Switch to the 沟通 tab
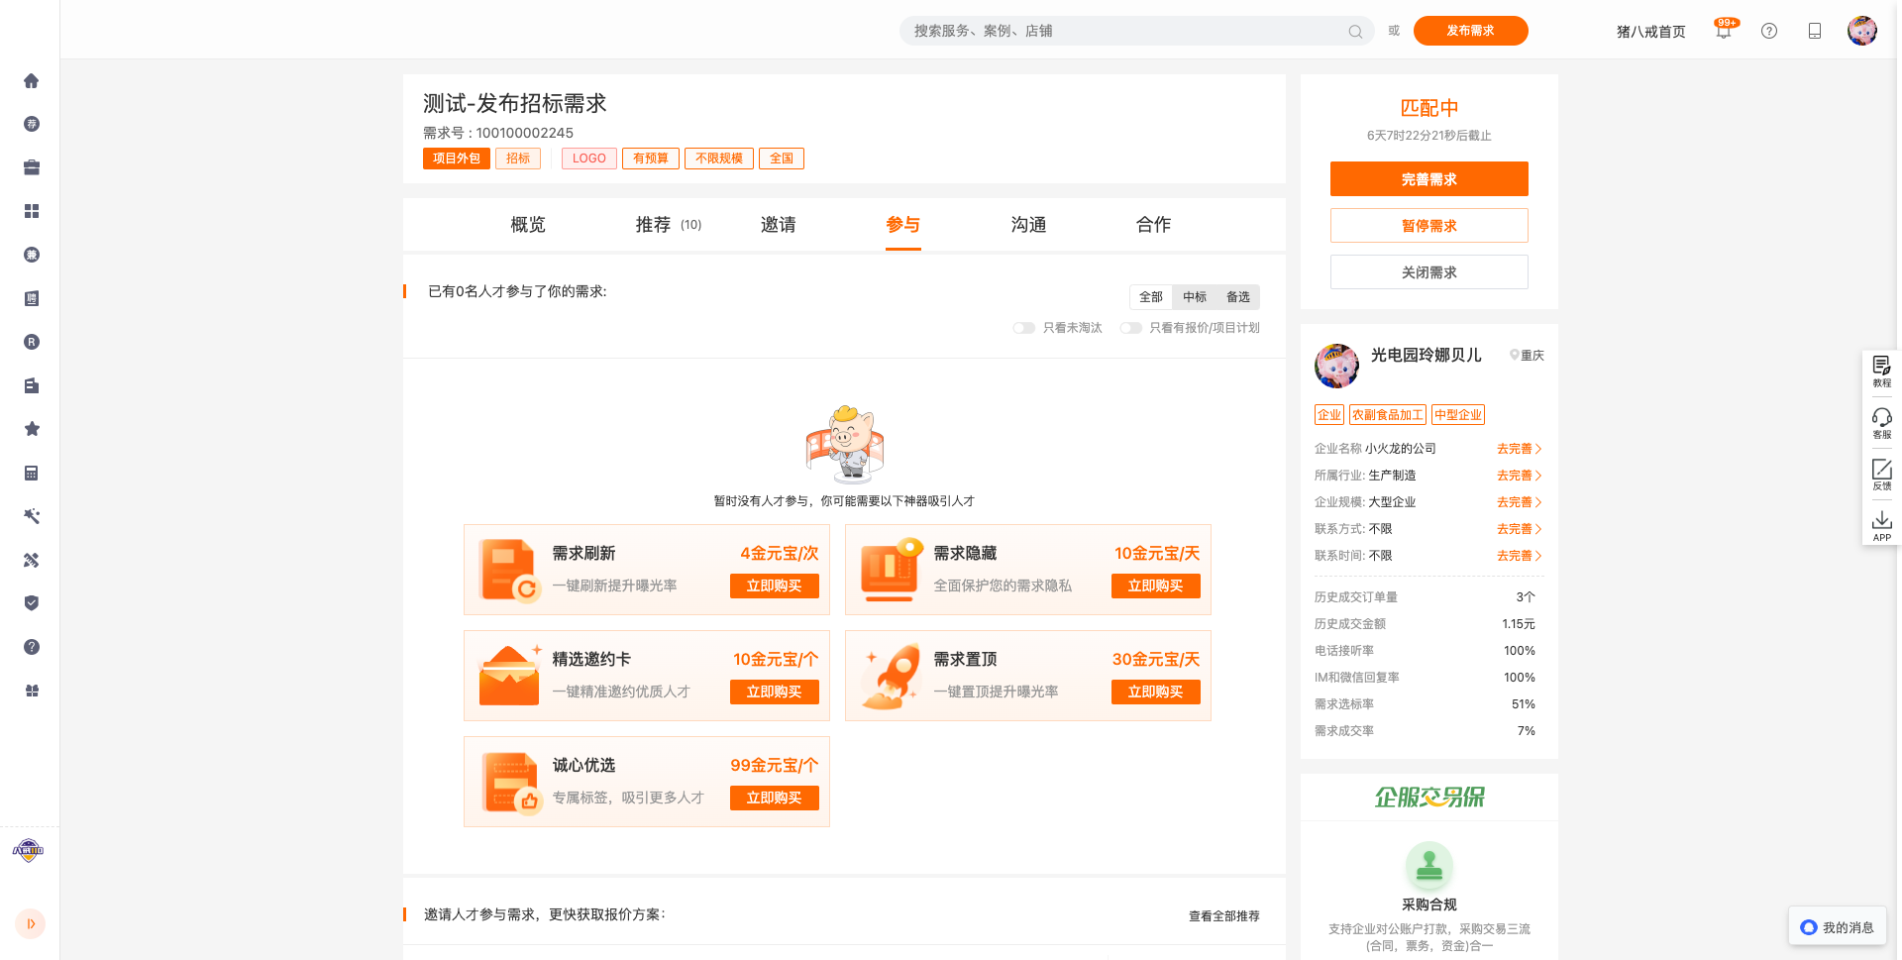This screenshot has height=960, width=1902. [x=1029, y=225]
